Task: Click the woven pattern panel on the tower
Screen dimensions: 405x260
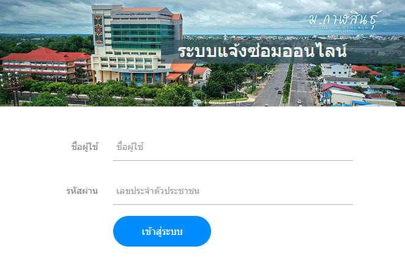Action: pyautogui.click(x=98, y=29)
